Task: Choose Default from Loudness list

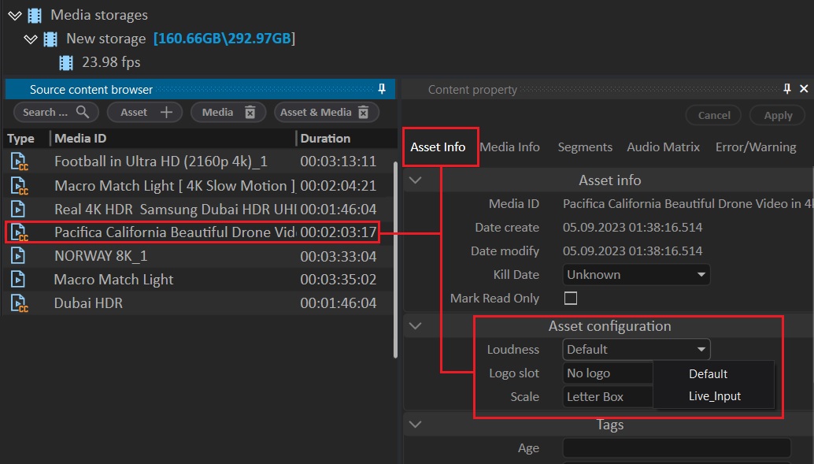Action: pos(708,374)
